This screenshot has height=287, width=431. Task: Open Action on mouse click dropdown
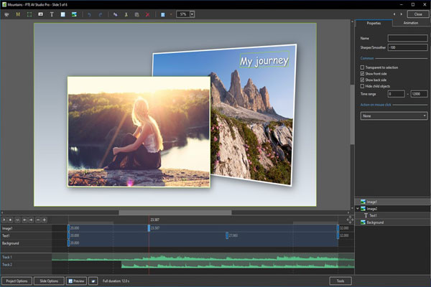[x=394, y=116]
